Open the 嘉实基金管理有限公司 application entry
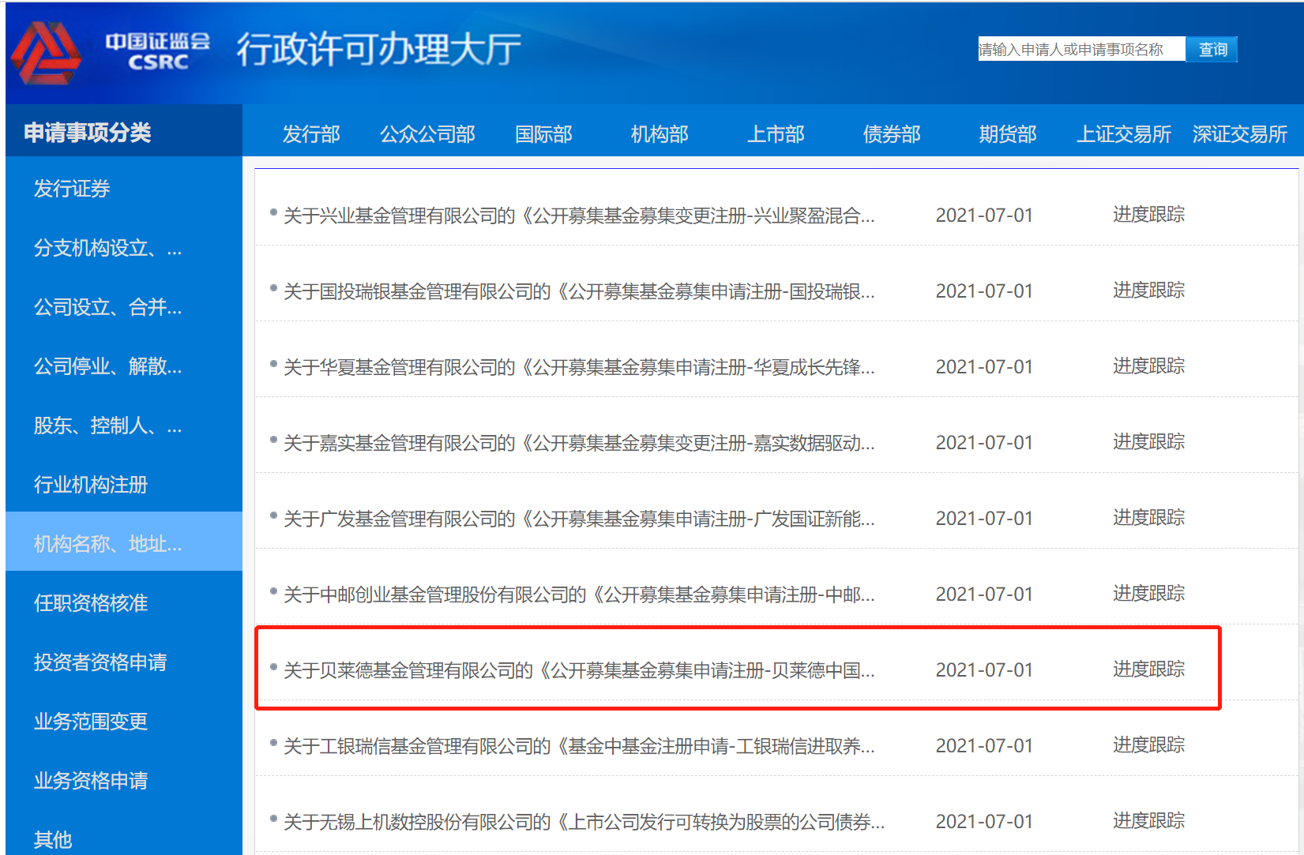The height and width of the screenshot is (855, 1304). click(579, 443)
